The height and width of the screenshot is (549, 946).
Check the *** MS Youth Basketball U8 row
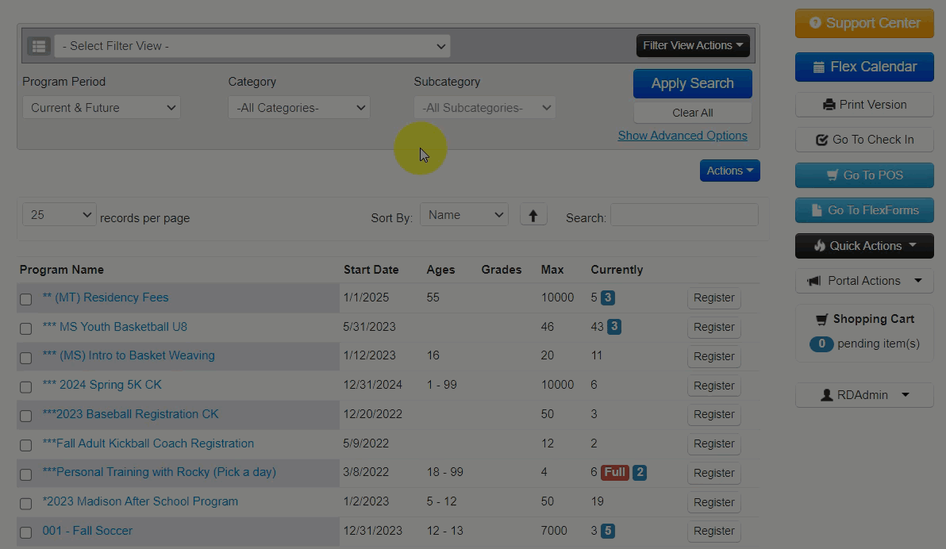[26, 328]
